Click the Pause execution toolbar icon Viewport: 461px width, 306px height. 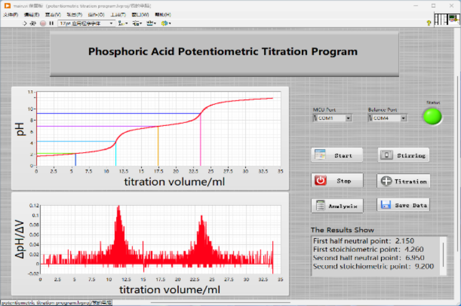(51, 23)
